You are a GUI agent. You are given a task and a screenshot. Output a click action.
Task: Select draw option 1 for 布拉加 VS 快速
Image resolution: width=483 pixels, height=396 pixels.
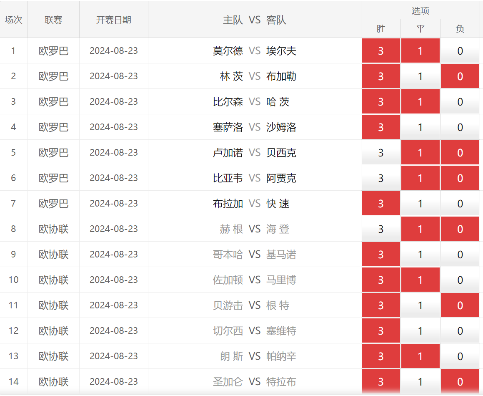click(x=420, y=203)
